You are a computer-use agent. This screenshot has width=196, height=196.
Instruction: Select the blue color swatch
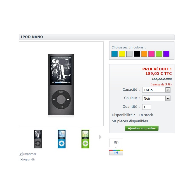115,54
